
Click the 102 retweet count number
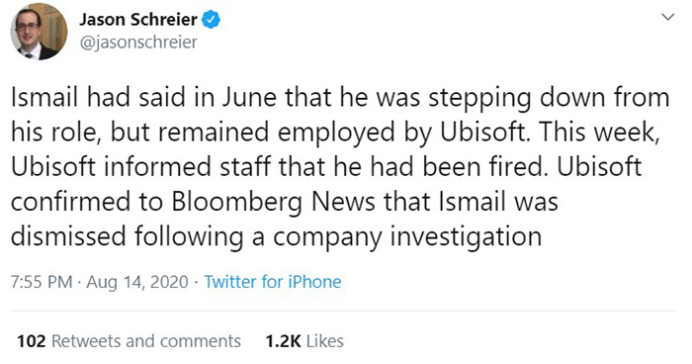point(31,341)
